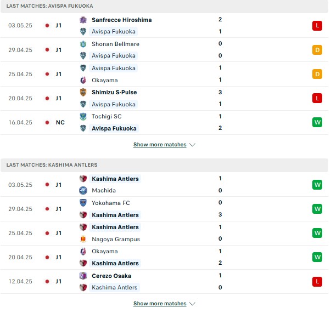Viewport: 331px width, 313px height.
Task: Click the Shonan Bellmare team crest
Action: [x=83, y=44]
